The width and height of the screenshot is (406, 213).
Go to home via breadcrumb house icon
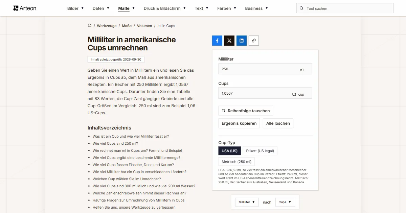(x=90, y=26)
